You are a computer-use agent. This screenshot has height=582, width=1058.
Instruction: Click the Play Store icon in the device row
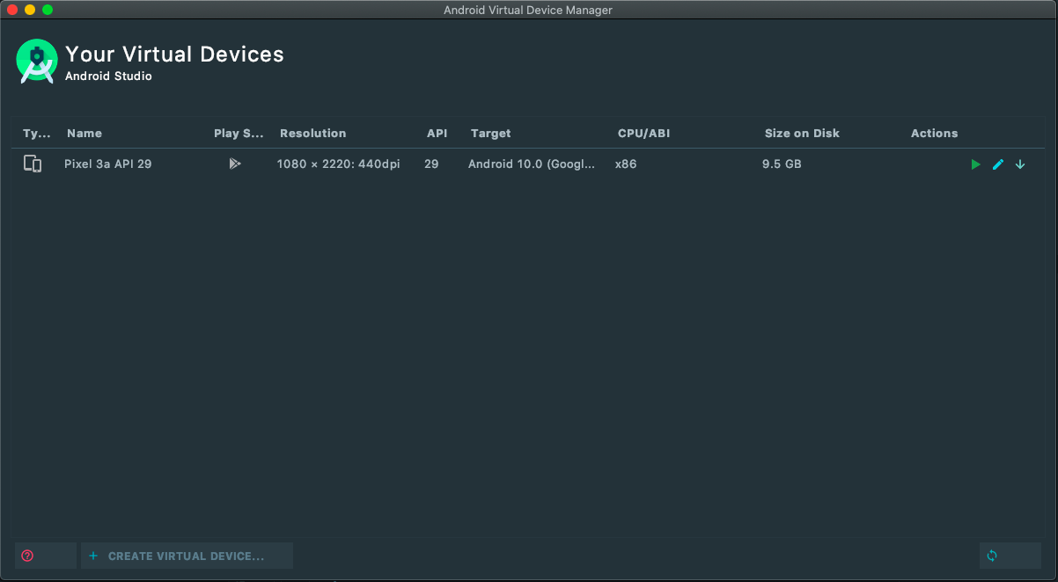coord(234,164)
